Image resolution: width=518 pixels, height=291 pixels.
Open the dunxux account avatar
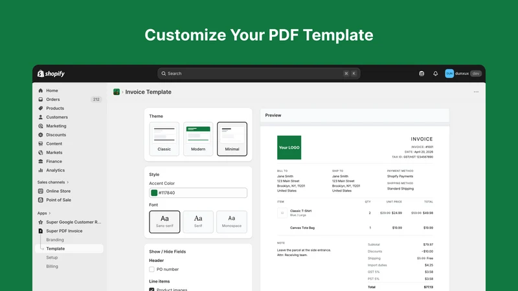point(449,74)
